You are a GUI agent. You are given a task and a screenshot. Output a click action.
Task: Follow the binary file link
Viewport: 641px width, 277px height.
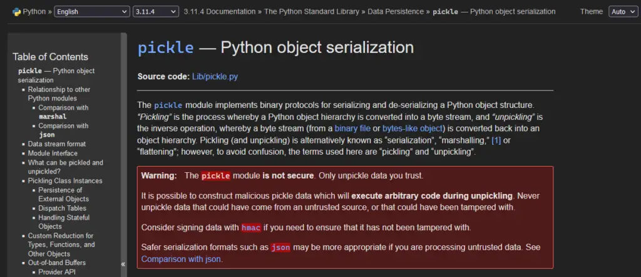coord(352,129)
